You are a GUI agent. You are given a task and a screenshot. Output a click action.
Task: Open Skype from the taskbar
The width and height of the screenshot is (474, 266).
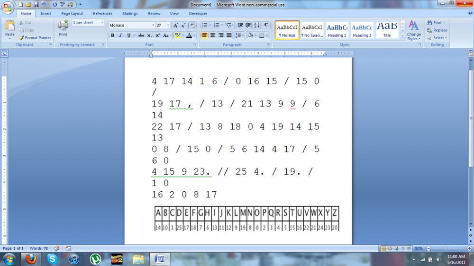52,259
